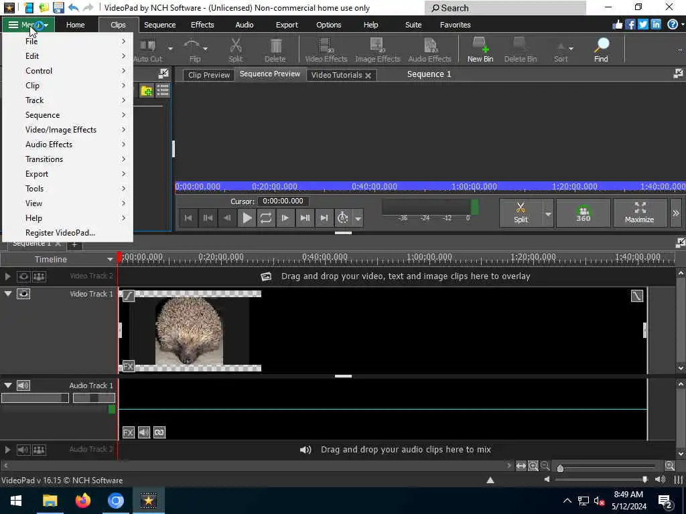Open the playback speed dropdown arrow
The image size is (686, 514).
click(x=358, y=218)
